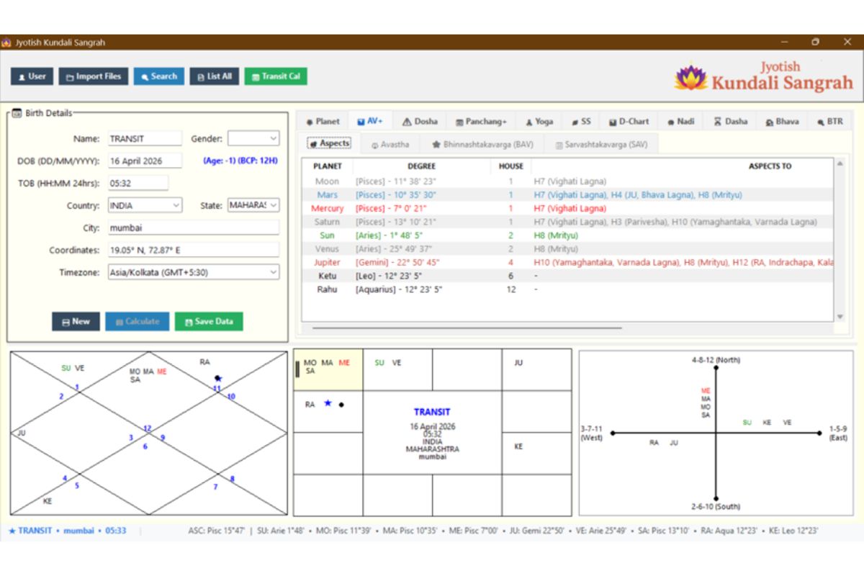Click the horizontal scrollbar under the aspects table
The image size is (864, 576).
coord(467,328)
